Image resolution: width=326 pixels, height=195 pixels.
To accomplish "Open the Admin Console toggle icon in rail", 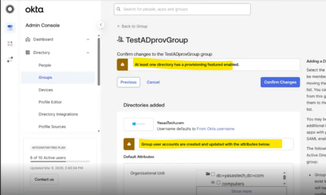I will pyautogui.click(x=10, y=28).
